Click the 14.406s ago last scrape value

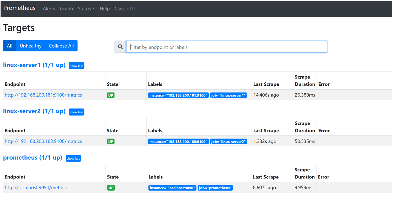266,95
